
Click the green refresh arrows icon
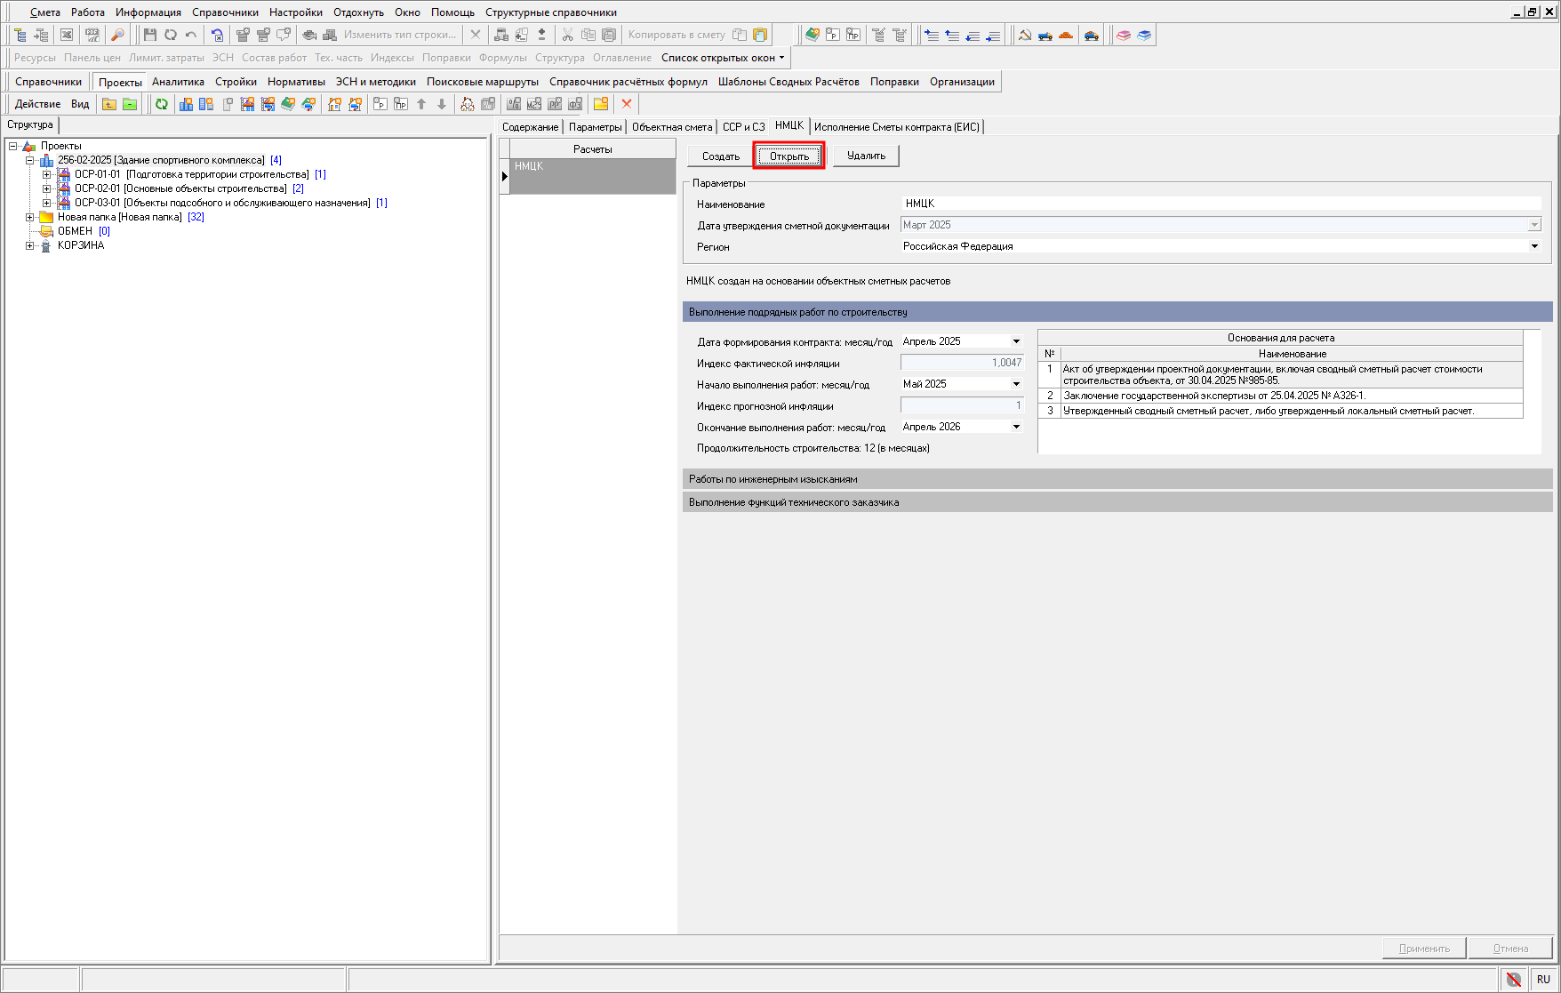(162, 104)
